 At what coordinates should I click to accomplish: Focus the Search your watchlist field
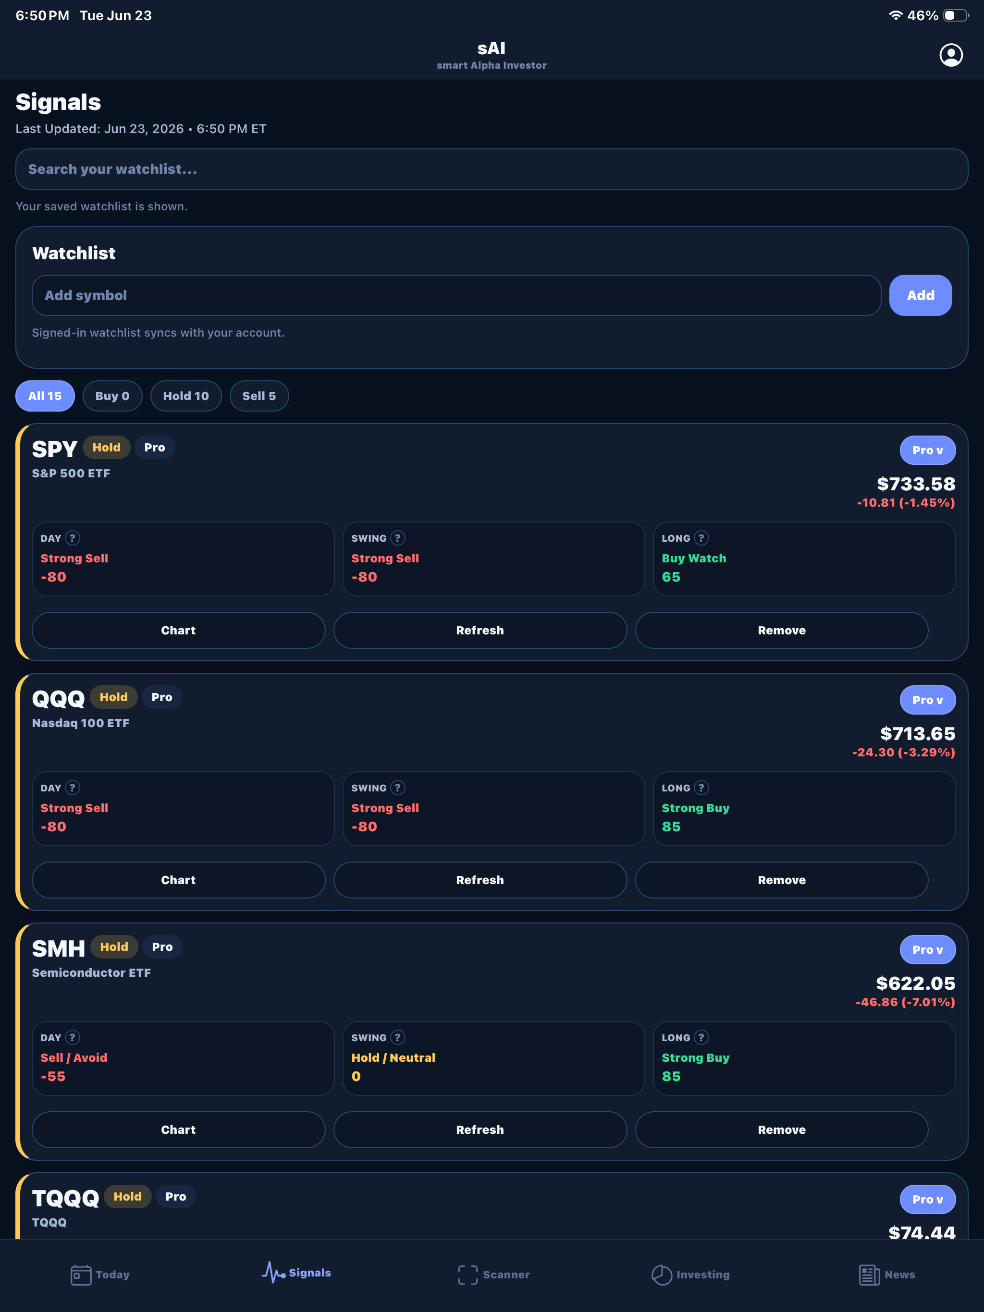click(x=492, y=169)
